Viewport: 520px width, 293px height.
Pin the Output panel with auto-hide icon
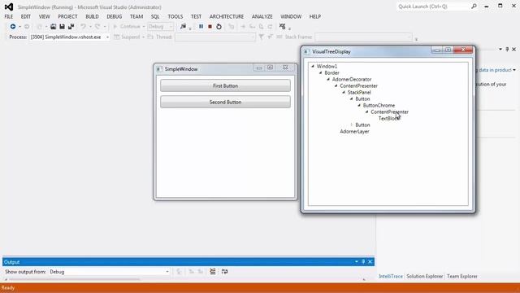[x=363, y=262]
